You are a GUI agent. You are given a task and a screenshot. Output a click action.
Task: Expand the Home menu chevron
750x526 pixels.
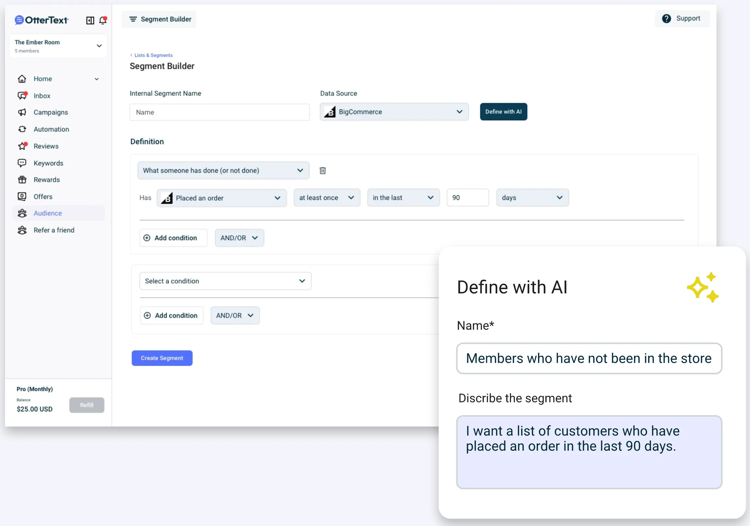[x=97, y=79]
